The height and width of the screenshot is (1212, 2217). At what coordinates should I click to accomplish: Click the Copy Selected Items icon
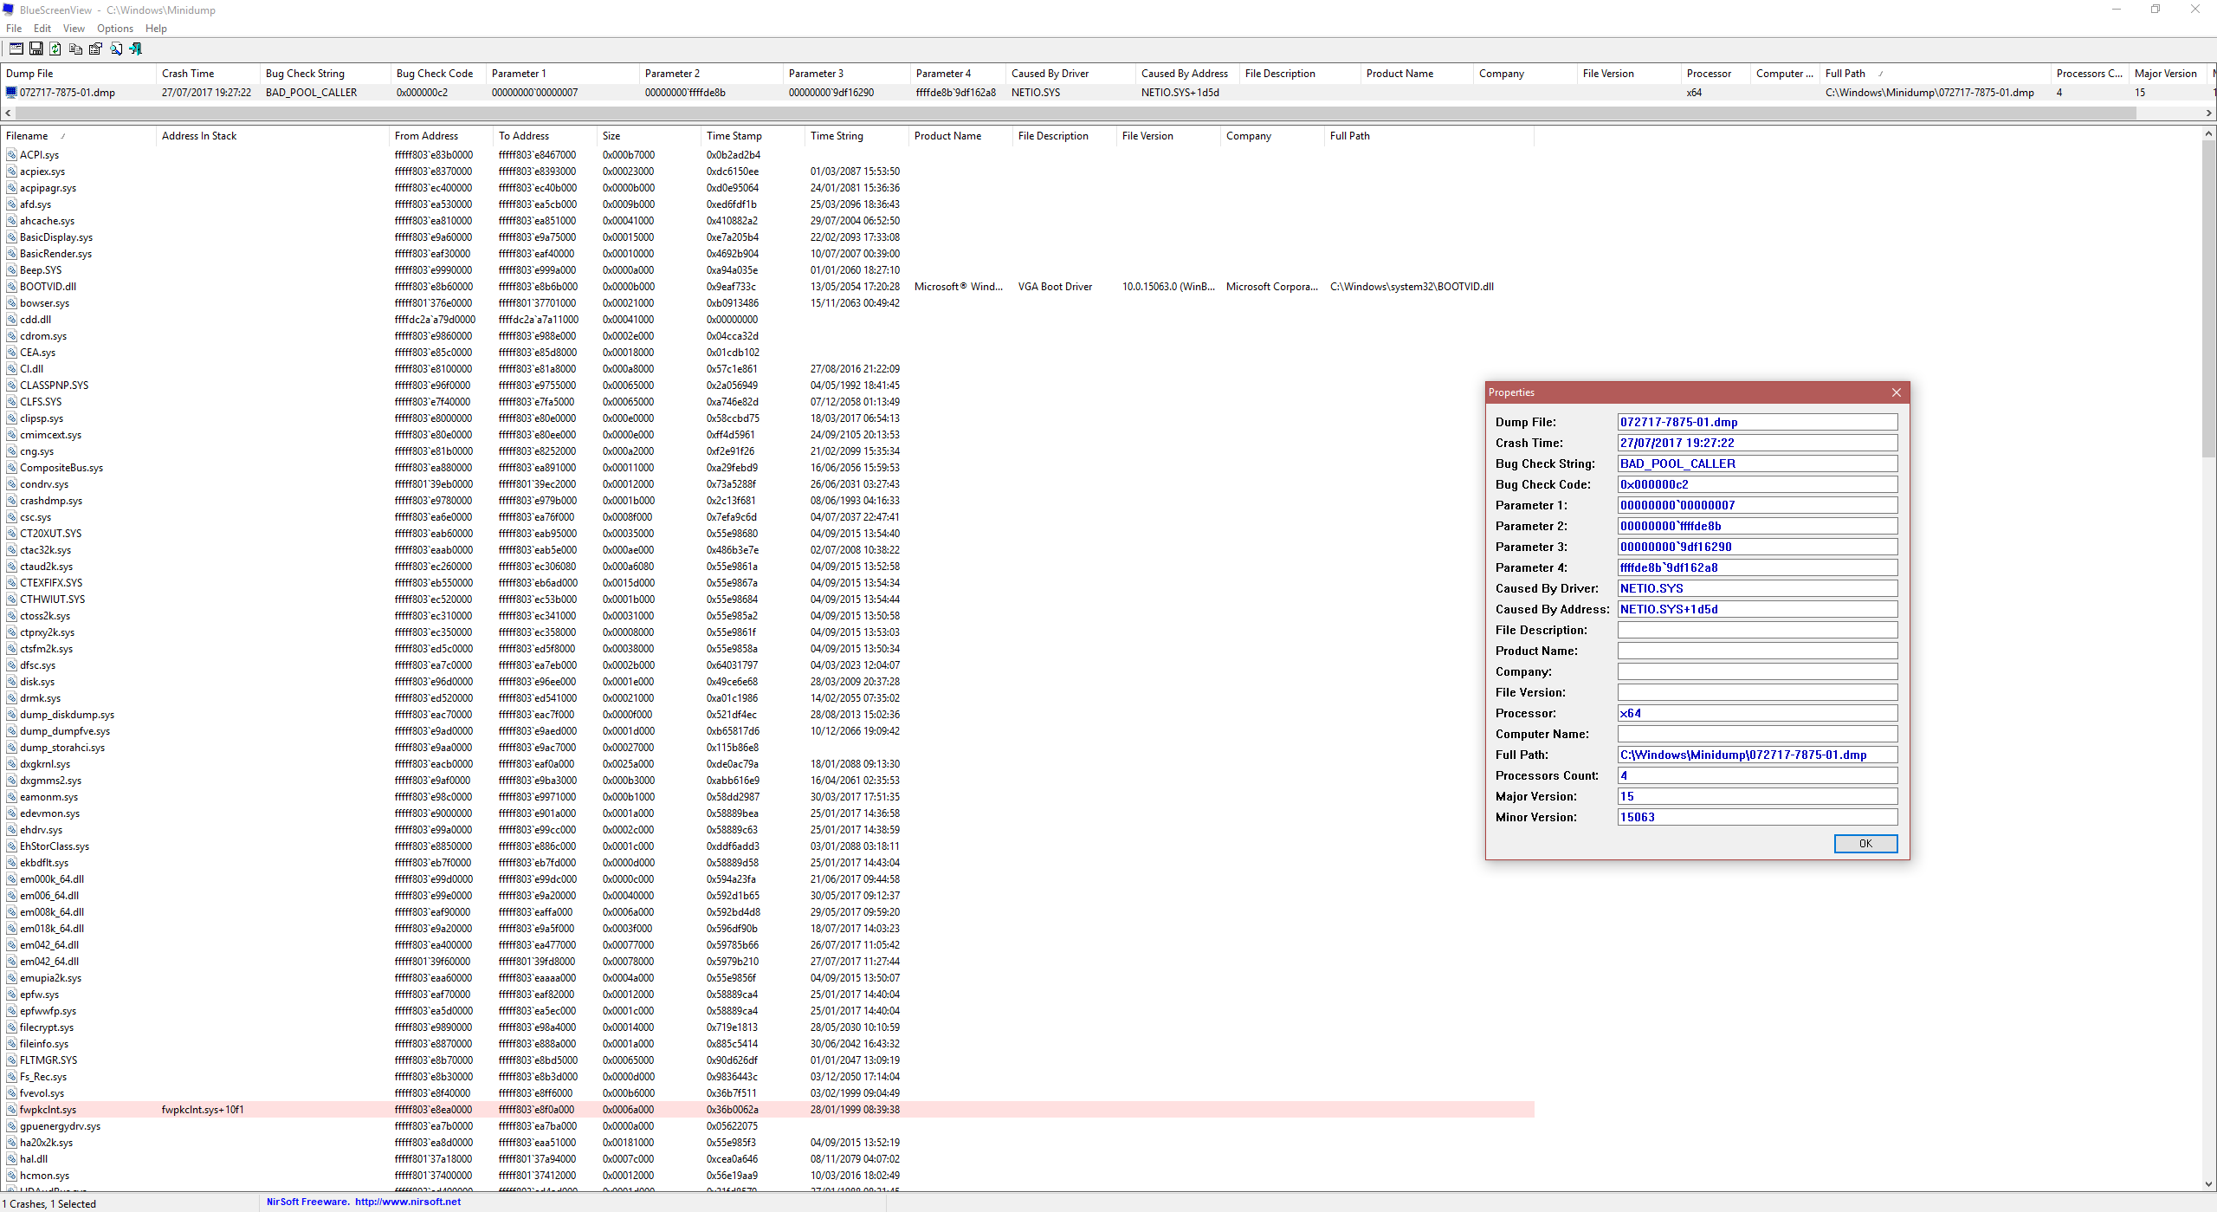coord(75,49)
